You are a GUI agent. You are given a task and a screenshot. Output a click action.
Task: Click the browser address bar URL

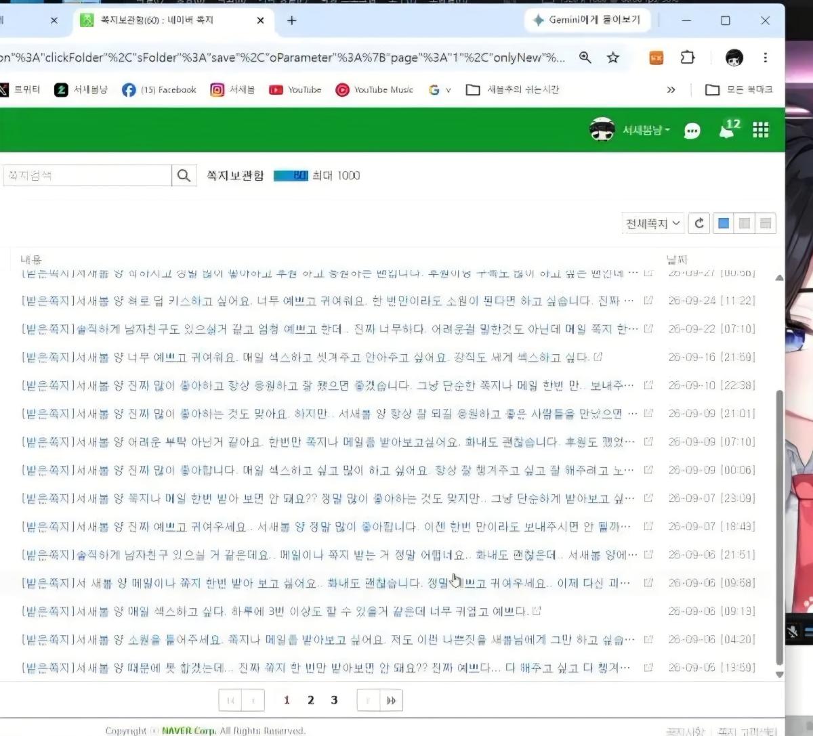pos(283,58)
